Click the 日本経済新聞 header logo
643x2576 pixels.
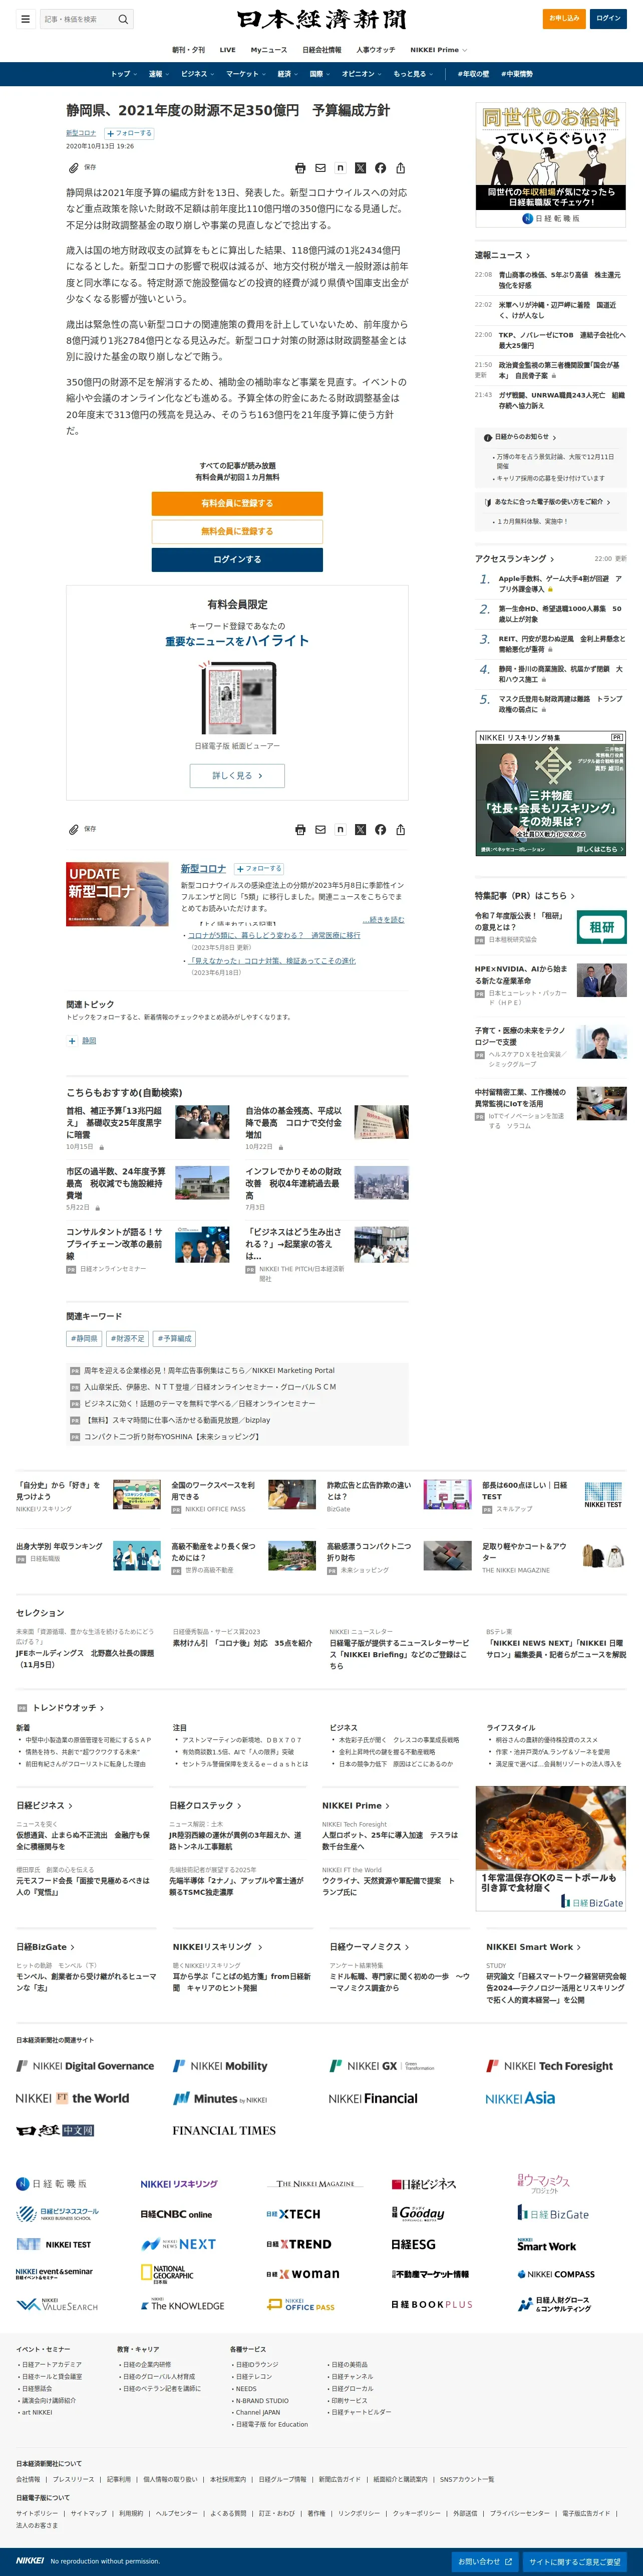[x=321, y=19]
